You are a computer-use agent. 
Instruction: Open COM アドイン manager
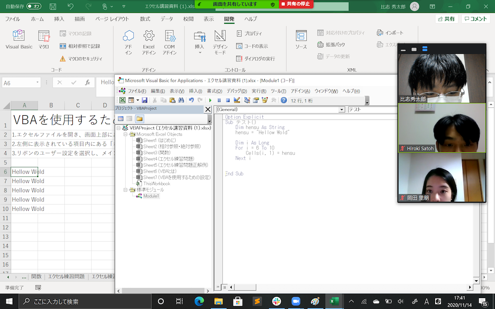pyautogui.click(x=169, y=42)
